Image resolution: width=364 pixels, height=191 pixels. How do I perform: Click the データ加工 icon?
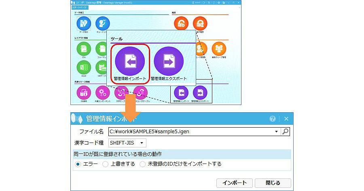pos(84,23)
